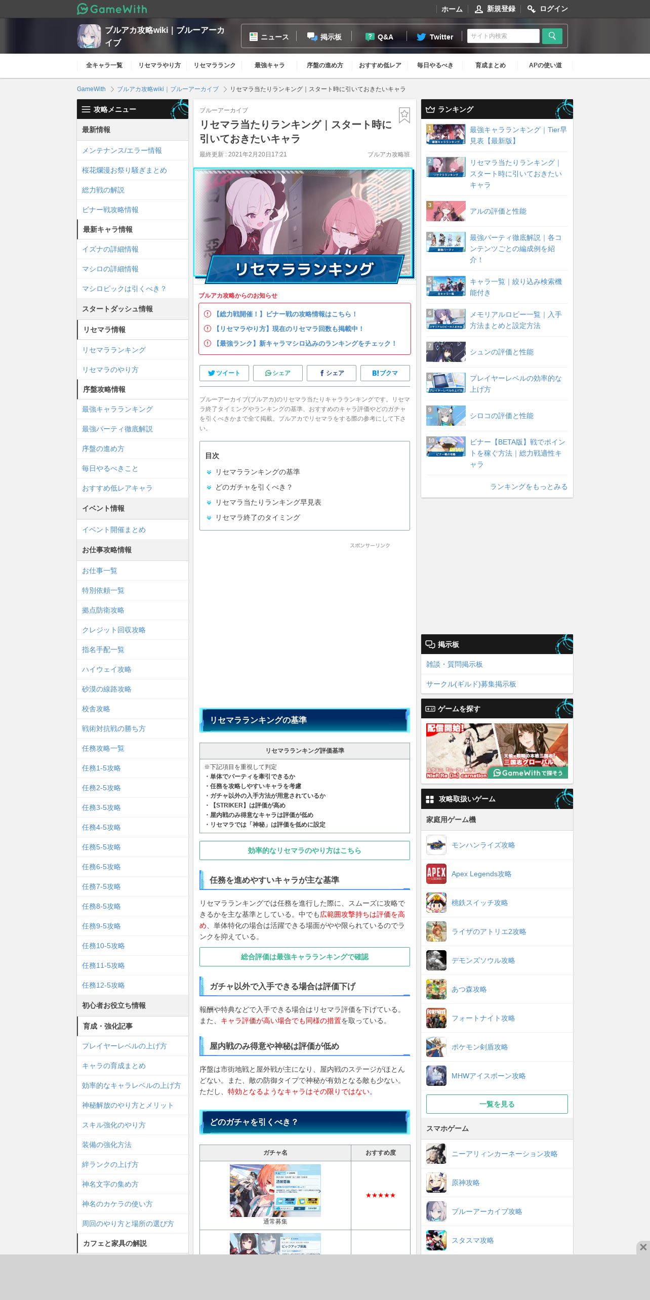
Task: Select リセマラやり方 in nav bar
Action: 159,65
